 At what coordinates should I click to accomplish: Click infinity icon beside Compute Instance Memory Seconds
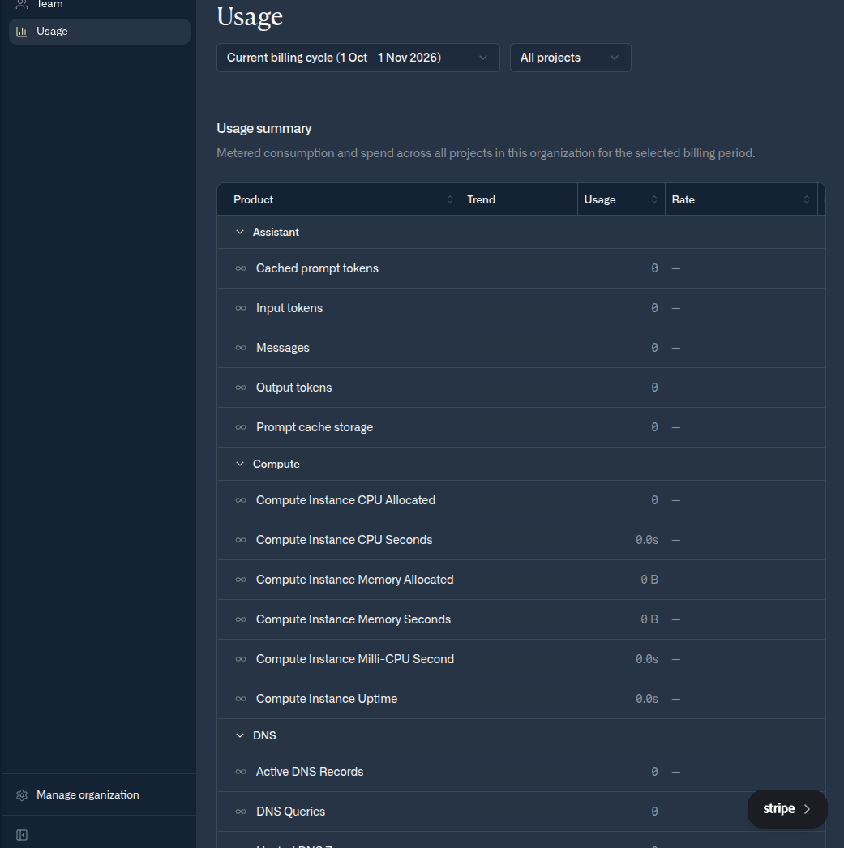click(x=241, y=619)
